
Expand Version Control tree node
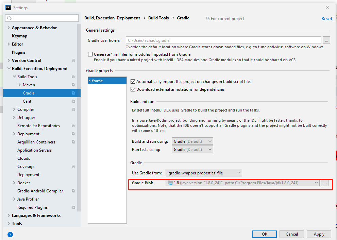point(9,61)
